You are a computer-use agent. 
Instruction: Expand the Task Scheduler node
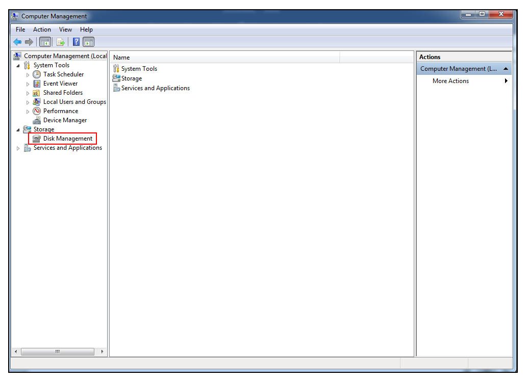point(28,75)
